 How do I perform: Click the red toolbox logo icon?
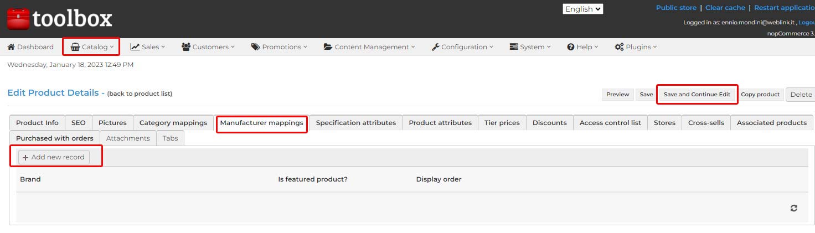tap(18, 19)
